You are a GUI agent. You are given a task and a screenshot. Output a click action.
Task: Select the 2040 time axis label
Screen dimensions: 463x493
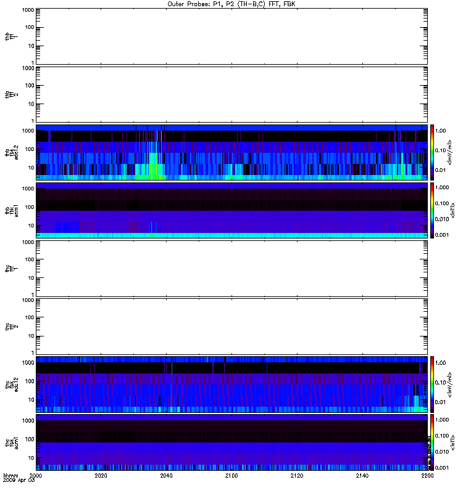pyautogui.click(x=166, y=476)
